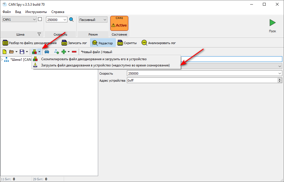Click the orange CAN1 Active status indicator
Image resolution: width=284 pixels, height=182 pixels.
pos(119,23)
